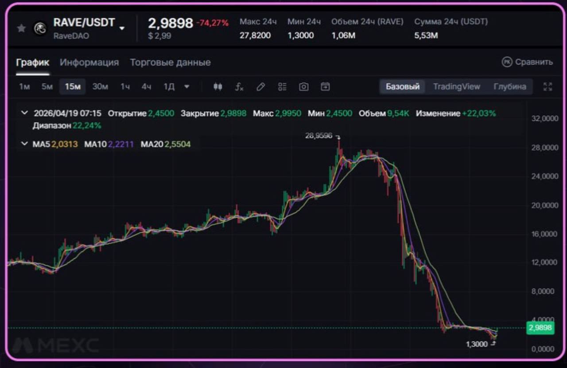Select the 1м timeframe
The image size is (567, 368).
point(24,86)
